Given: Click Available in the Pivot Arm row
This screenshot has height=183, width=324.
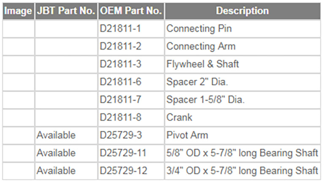Looking at the screenshot, I should (56, 135).
